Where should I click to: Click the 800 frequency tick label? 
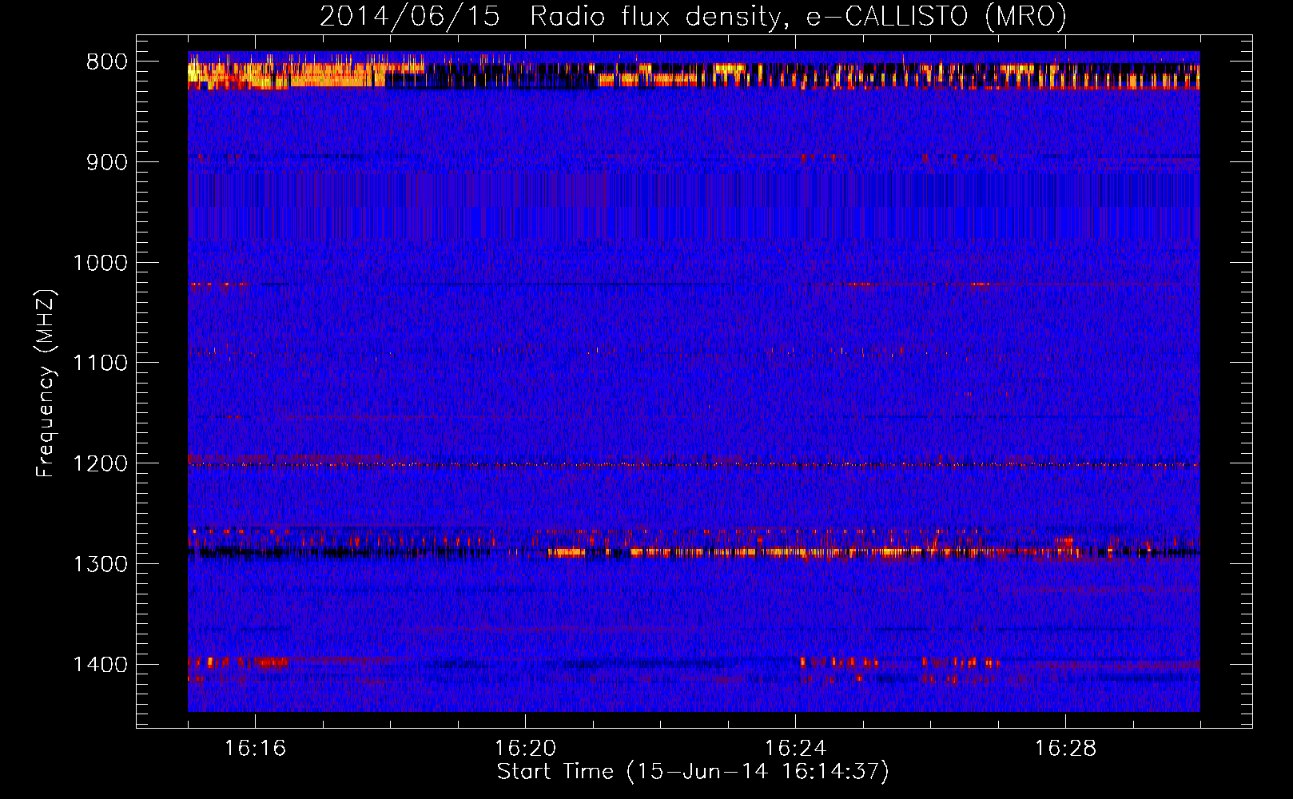107,62
